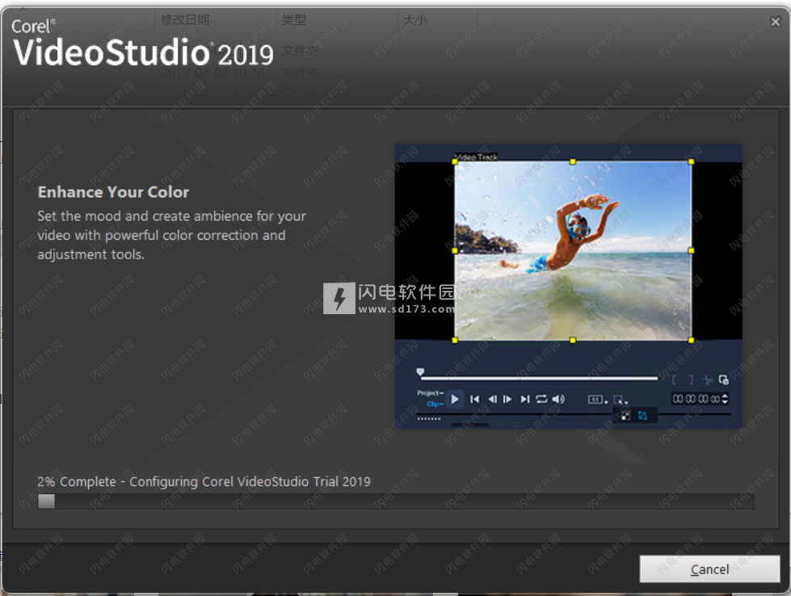This screenshot has height=596, width=791.
Task: Click the Play button in preview panel
Action: tap(455, 399)
